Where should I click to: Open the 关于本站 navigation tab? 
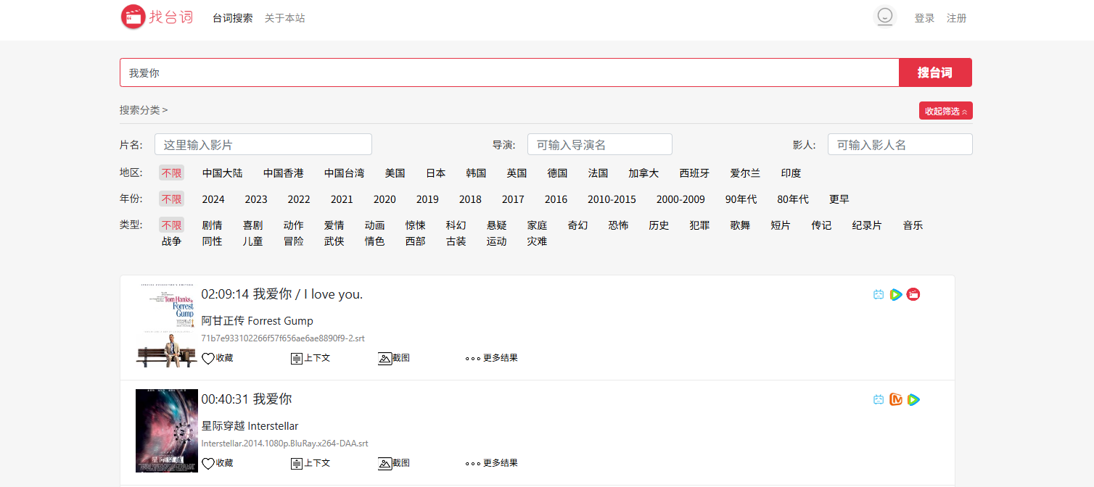[284, 18]
